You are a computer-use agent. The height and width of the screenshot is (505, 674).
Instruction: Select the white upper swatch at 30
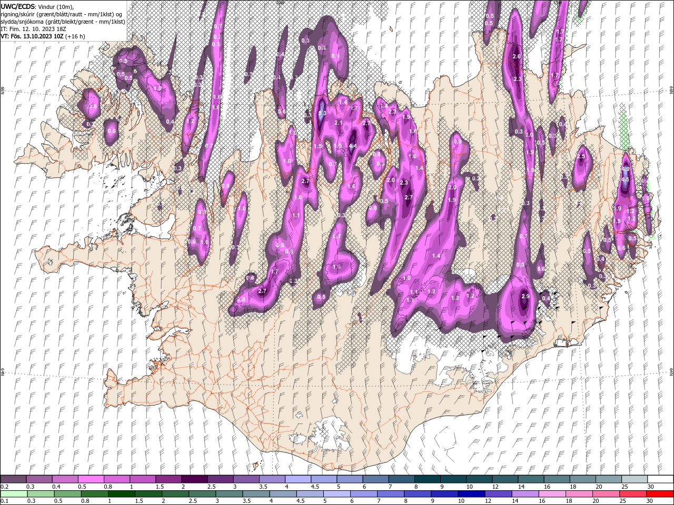[660, 479]
